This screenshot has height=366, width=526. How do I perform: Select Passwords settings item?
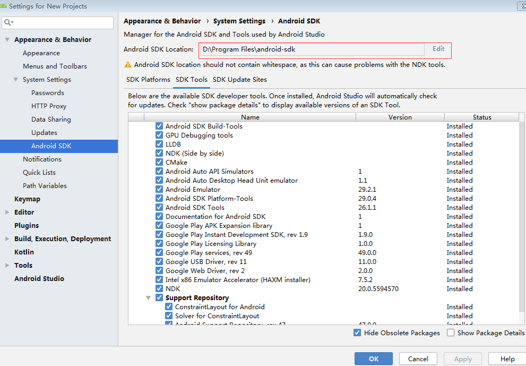coord(48,92)
